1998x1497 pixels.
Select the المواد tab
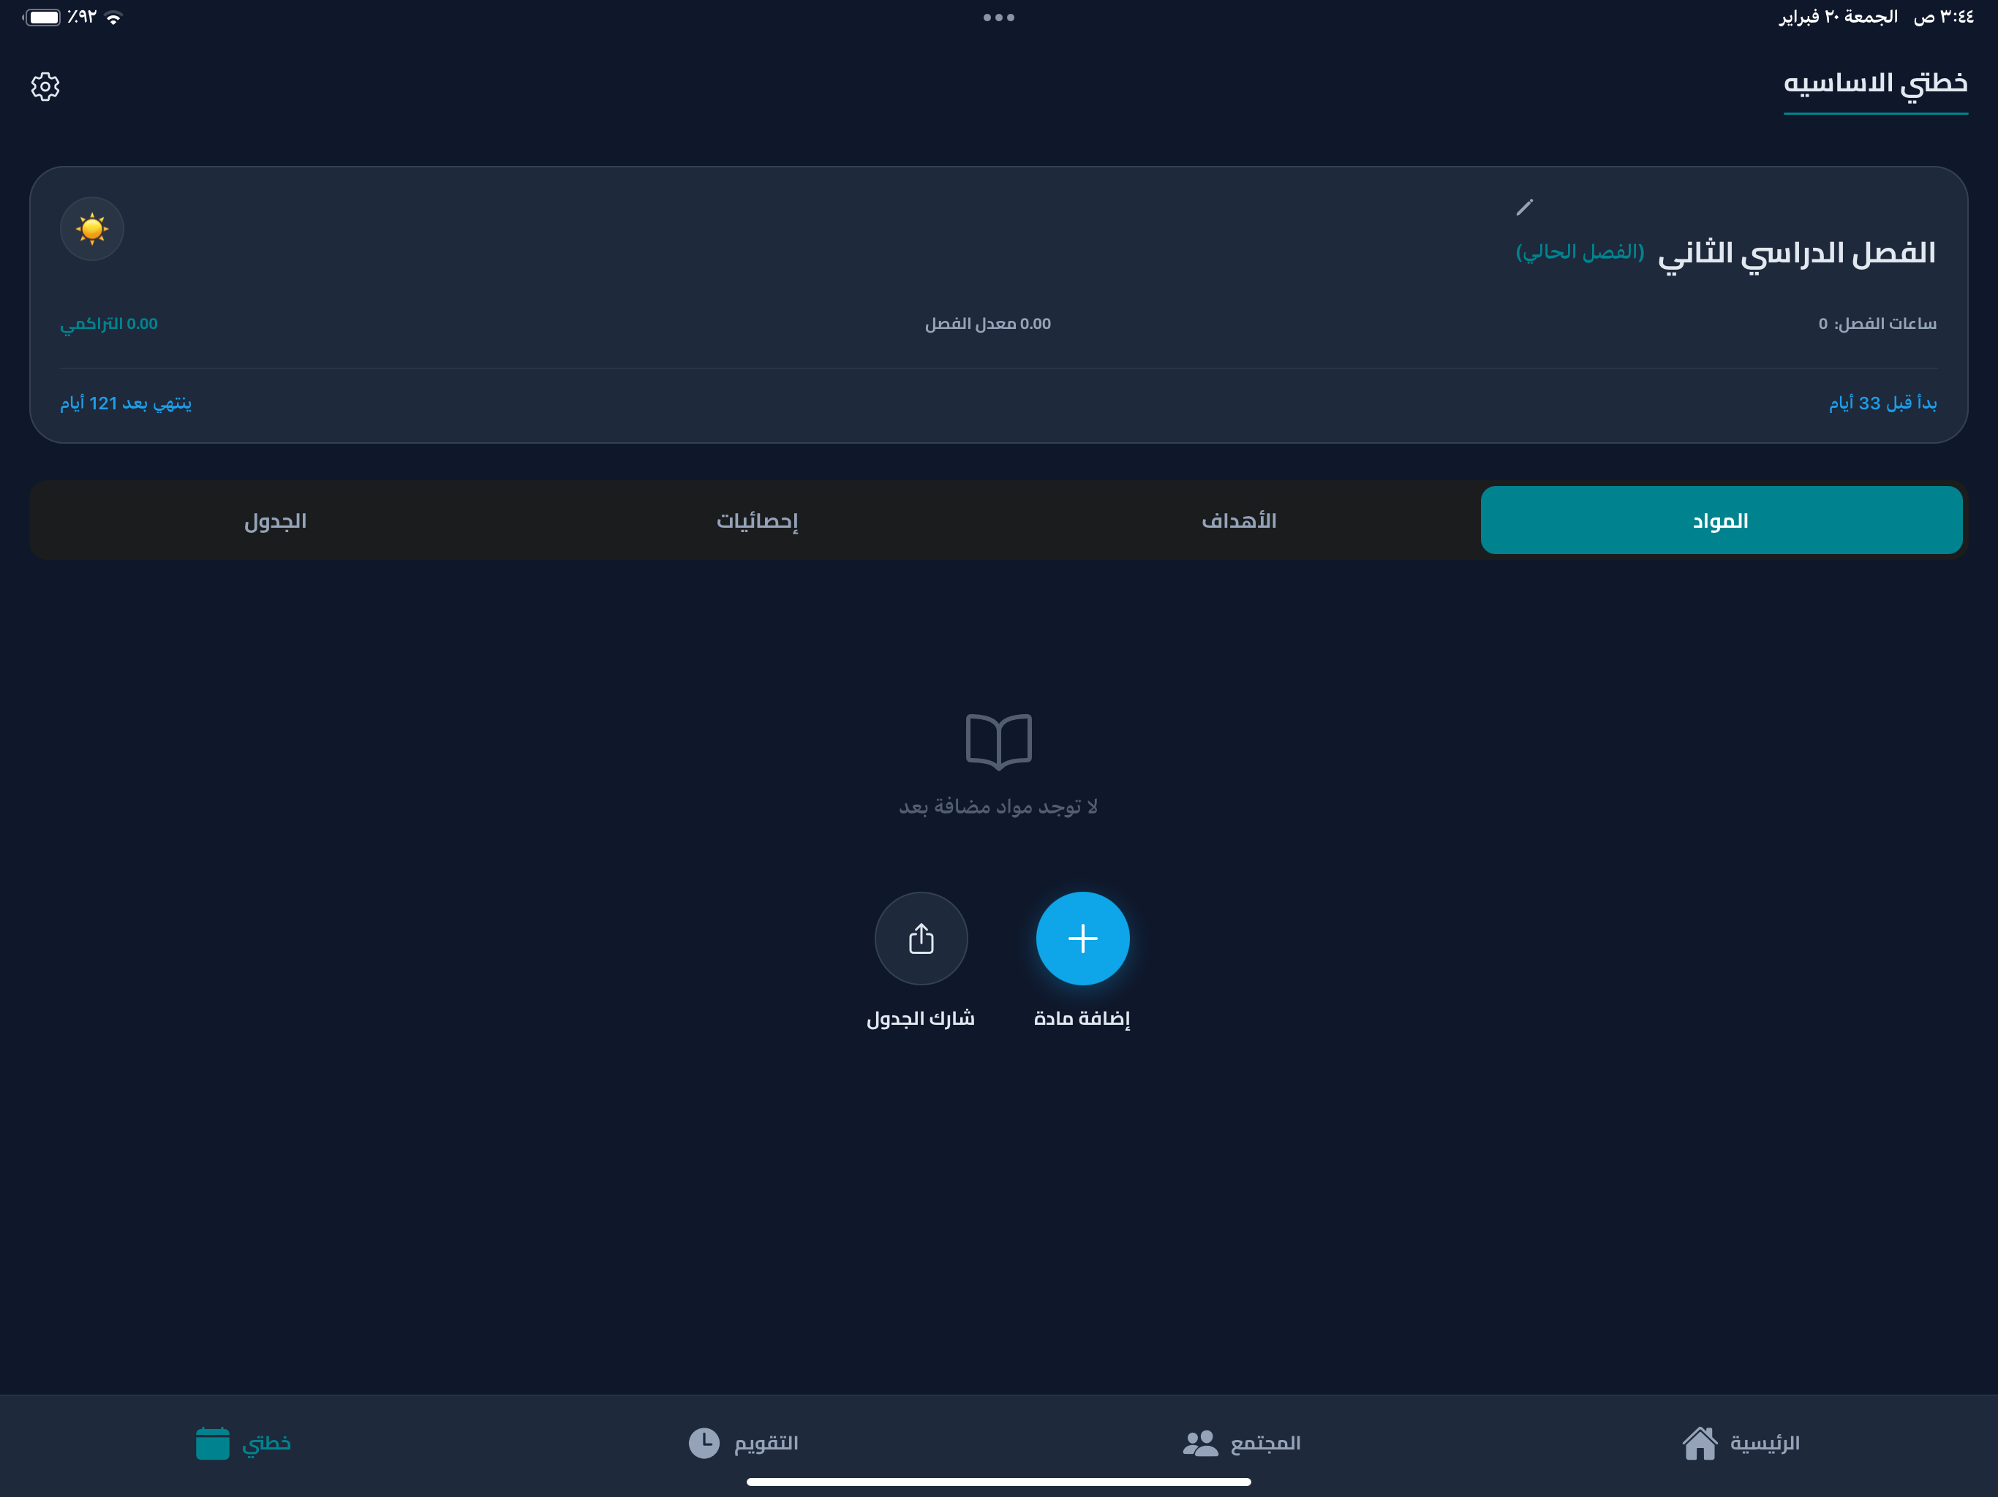pyautogui.click(x=1721, y=520)
